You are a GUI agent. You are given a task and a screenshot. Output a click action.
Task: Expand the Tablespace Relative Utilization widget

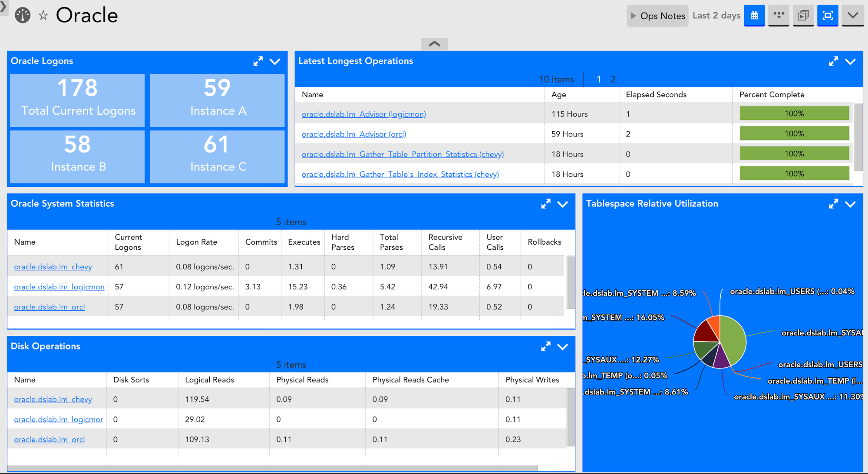[x=833, y=204]
